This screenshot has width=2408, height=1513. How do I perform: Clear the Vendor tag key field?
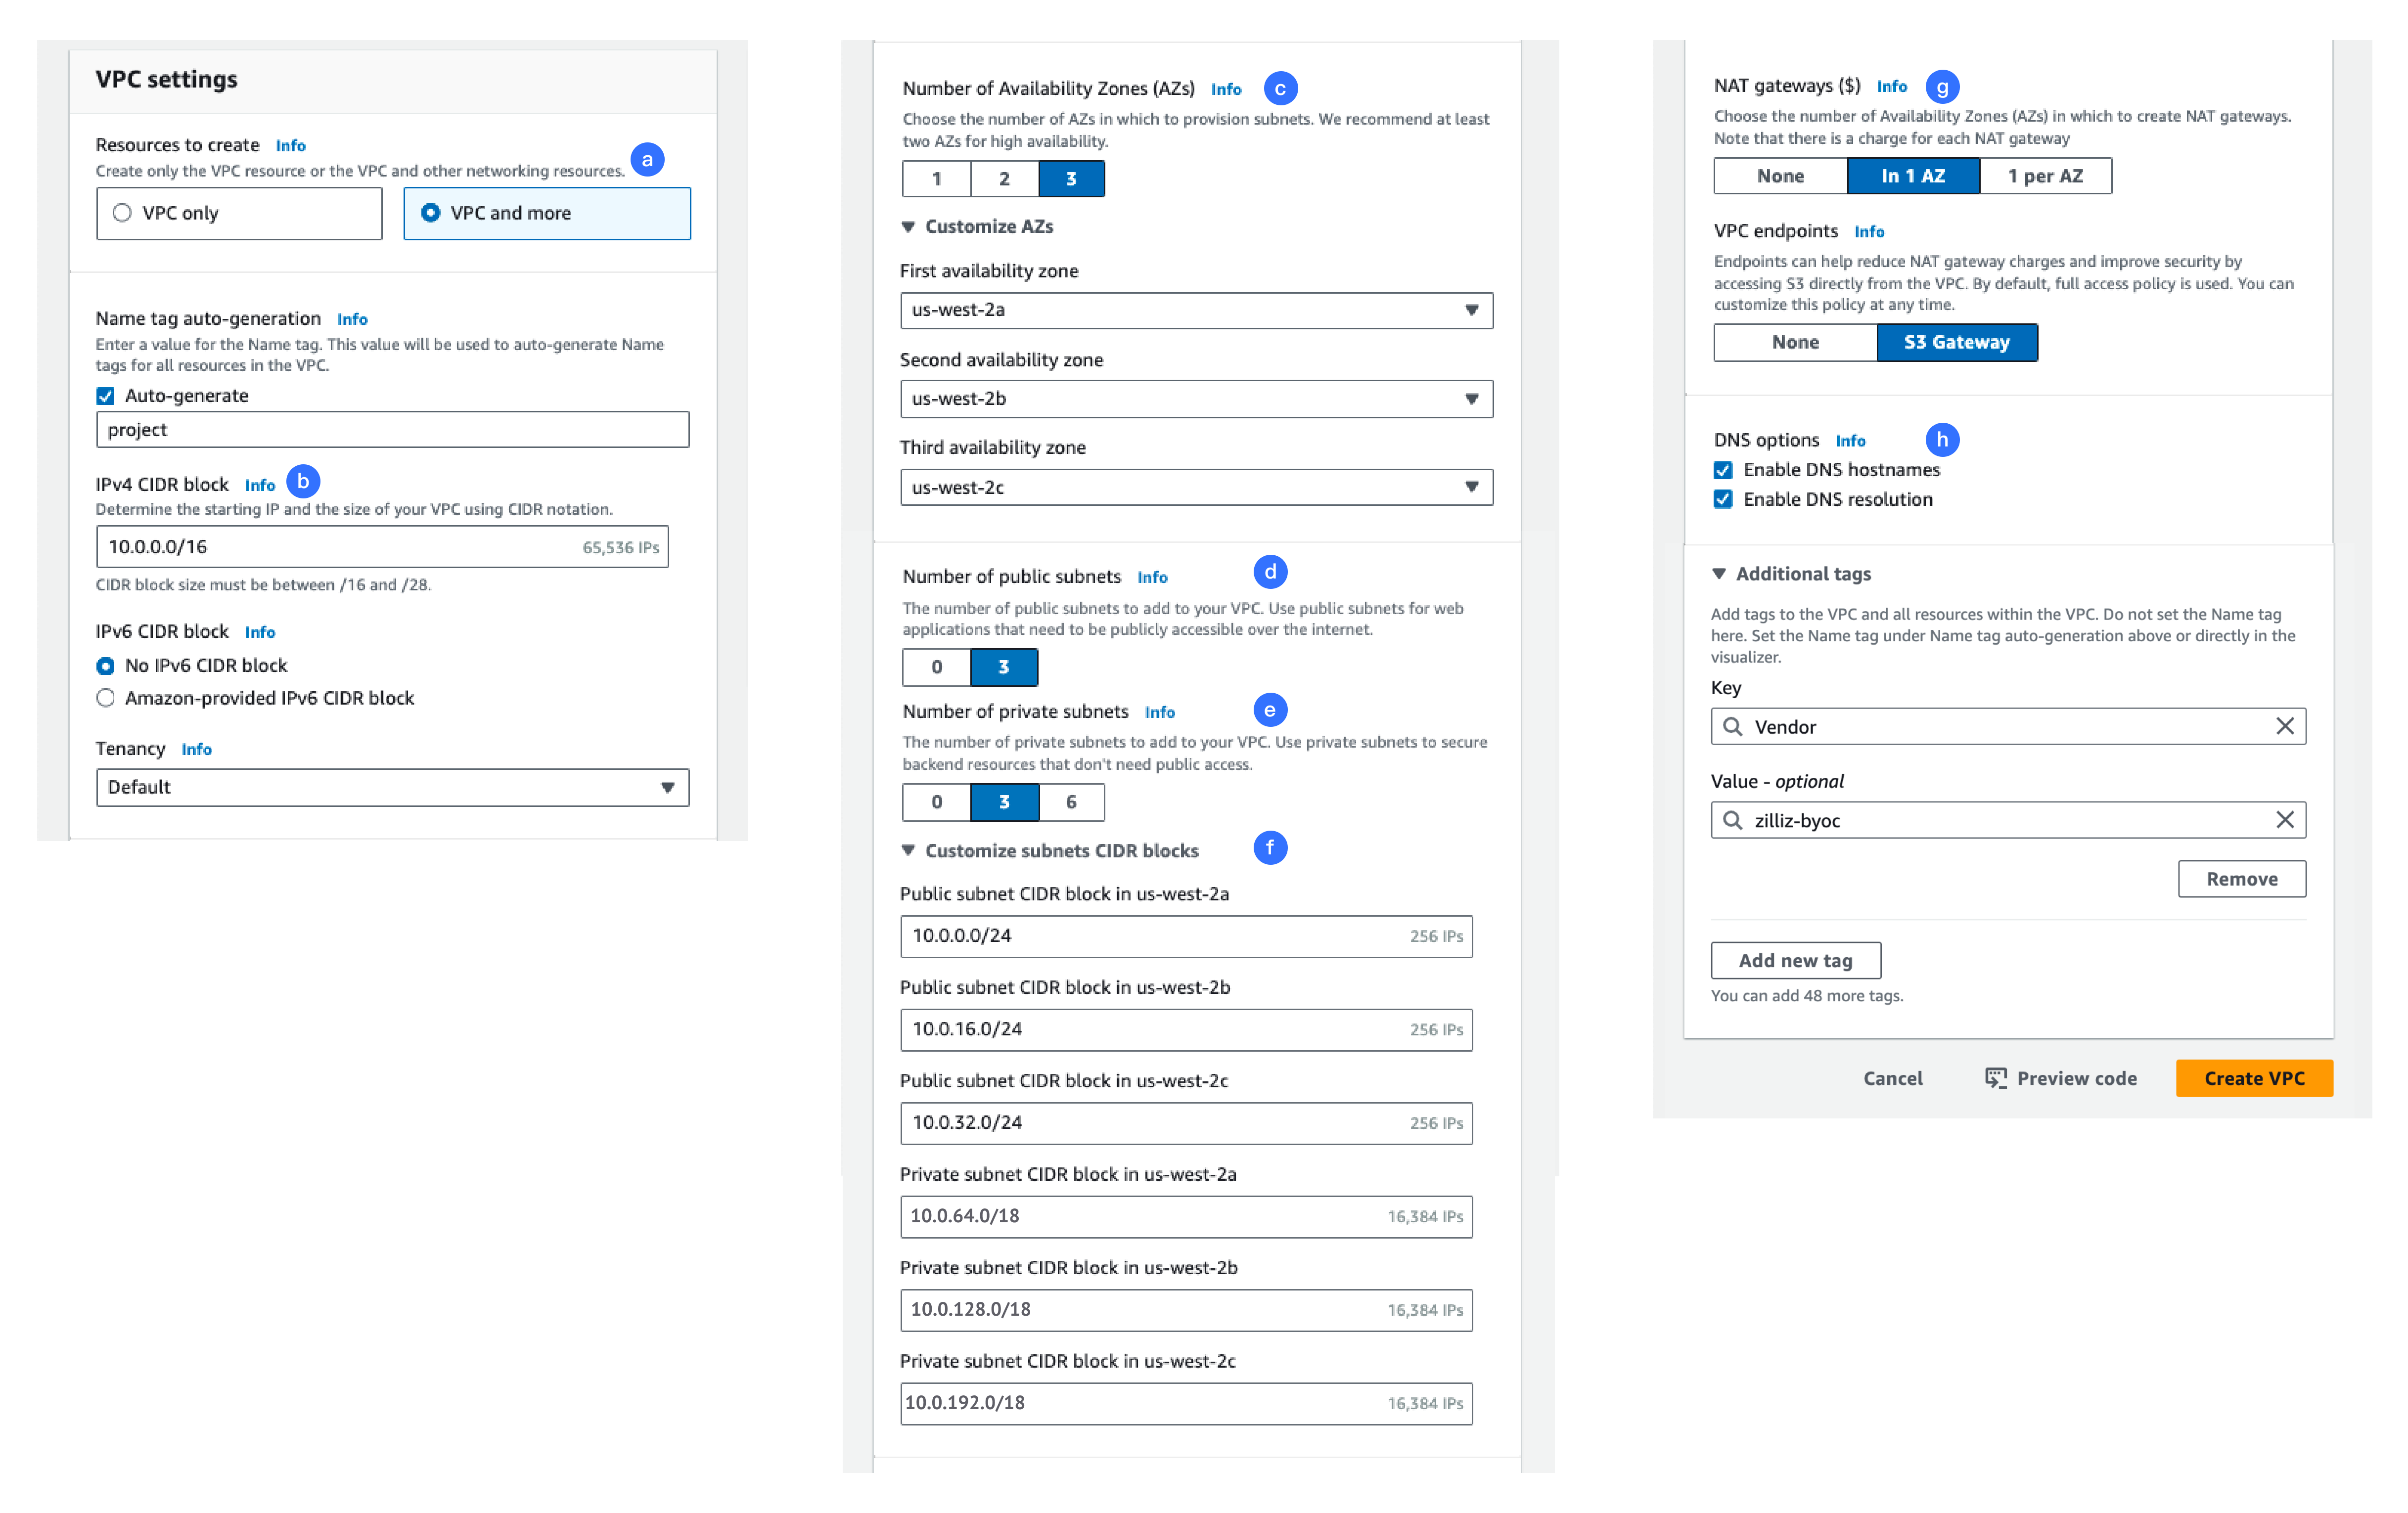(x=2285, y=726)
